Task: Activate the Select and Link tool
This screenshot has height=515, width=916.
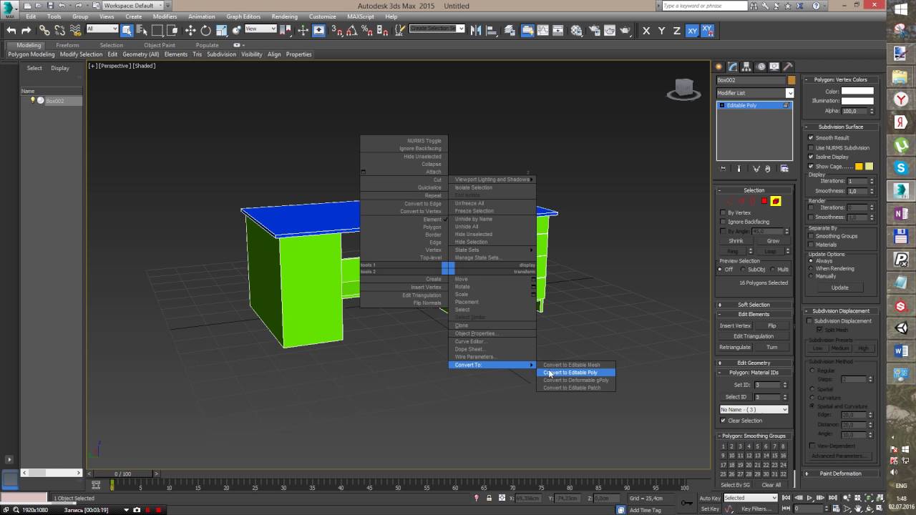Action: [44, 30]
